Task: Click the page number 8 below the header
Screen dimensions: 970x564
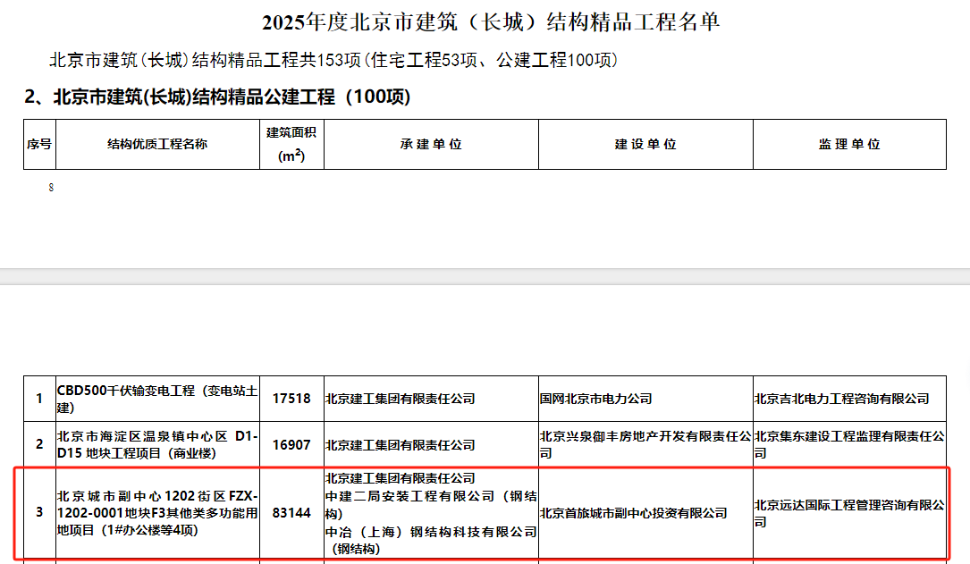Action: click(x=51, y=188)
